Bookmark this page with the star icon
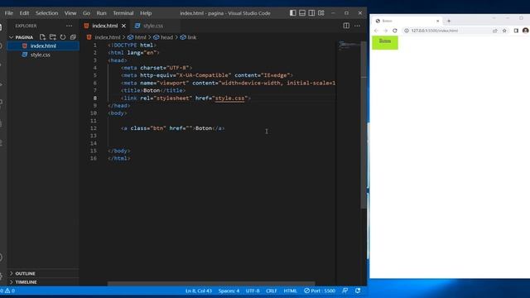 click(504, 31)
